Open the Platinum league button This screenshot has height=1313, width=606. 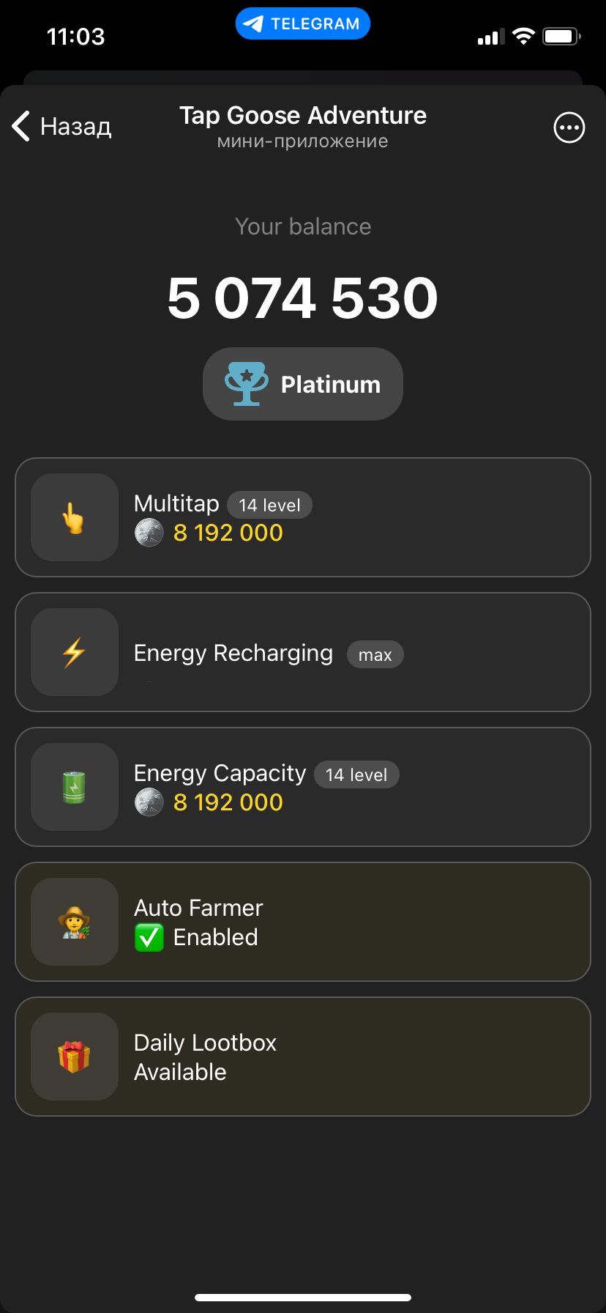pyautogui.click(x=303, y=384)
